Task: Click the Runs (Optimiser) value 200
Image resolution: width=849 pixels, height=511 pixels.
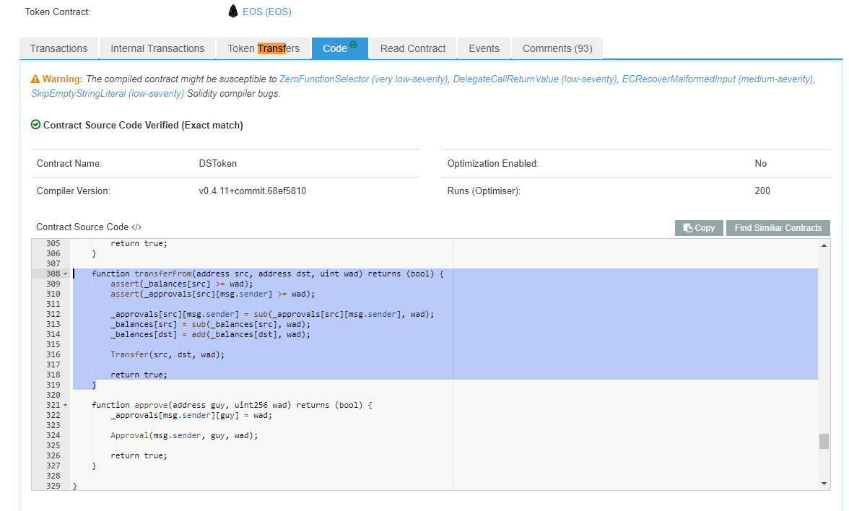Action: [x=762, y=191]
